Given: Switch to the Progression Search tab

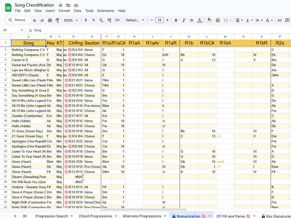Looking at the screenshot, I should pyautogui.click(x=52, y=216).
